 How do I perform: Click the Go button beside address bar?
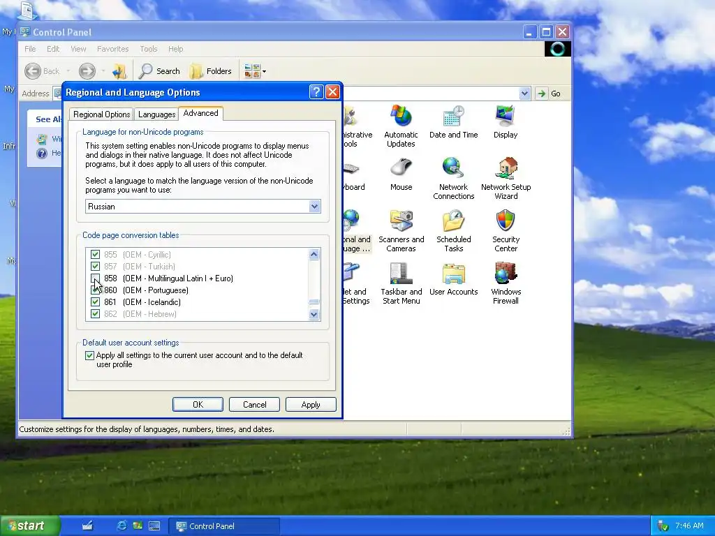(x=550, y=94)
